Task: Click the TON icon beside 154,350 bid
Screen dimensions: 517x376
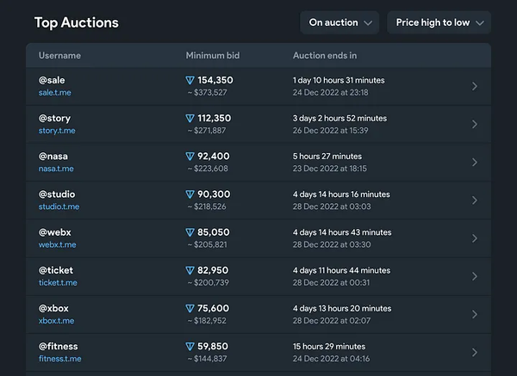Action: click(x=190, y=80)
